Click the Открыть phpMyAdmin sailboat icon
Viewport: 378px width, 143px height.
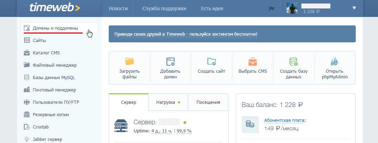(335, 61)
